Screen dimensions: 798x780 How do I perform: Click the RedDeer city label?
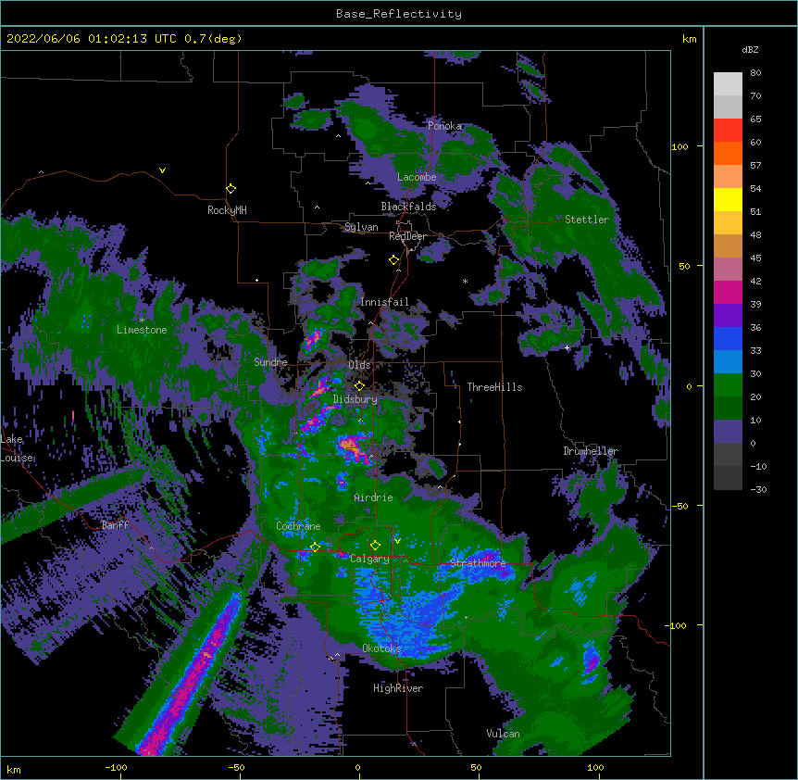pyautogui.click(x=407, y=236)
